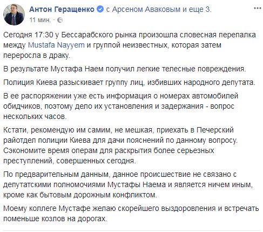Click the line starting "Кстати, рекомендую им"
This screenshot has height=232, width=263.
click(x=118, y=130)
